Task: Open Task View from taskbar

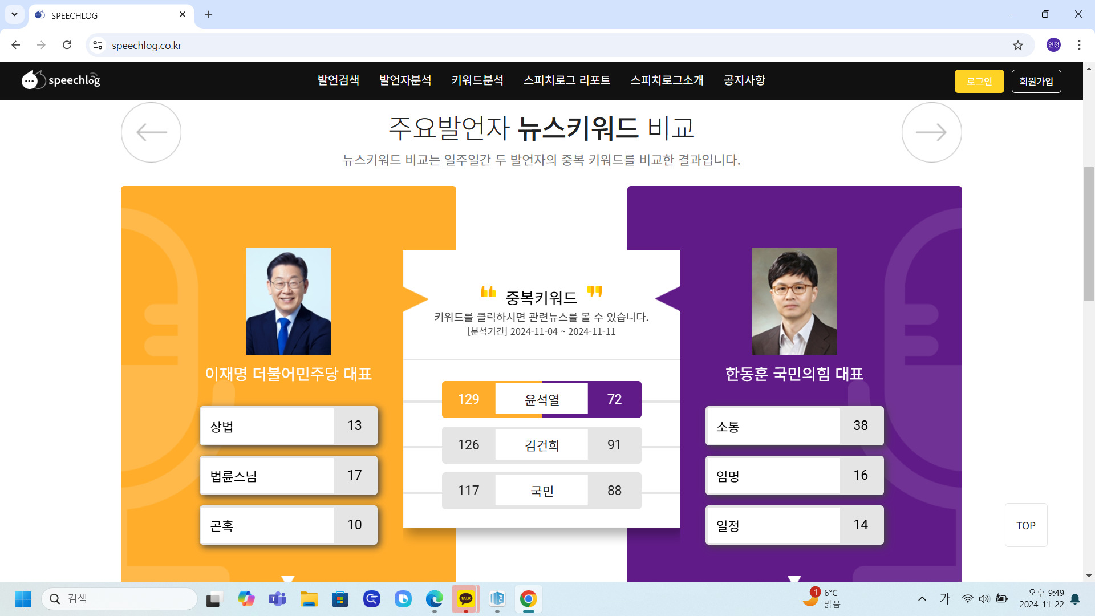Action: point(214,599)
